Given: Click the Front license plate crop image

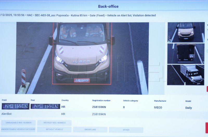Looking at the screenshot, I should tap(16, 106).
